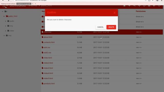Image resolution: width=164 pixels, height=92 pixels.
Task: Expand the img folder arrow
Action: pyautogui.click(x=6, y=26)
